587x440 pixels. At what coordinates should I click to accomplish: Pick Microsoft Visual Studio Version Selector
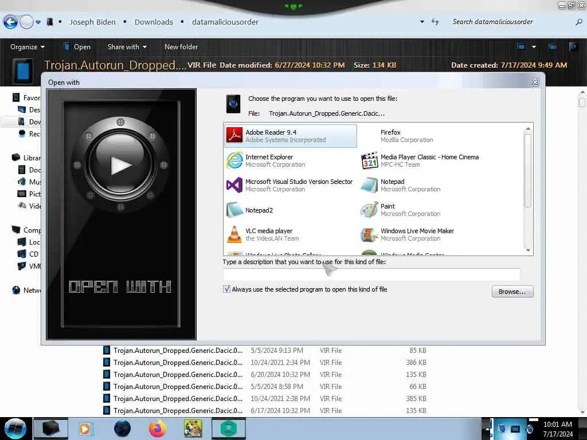291,185
